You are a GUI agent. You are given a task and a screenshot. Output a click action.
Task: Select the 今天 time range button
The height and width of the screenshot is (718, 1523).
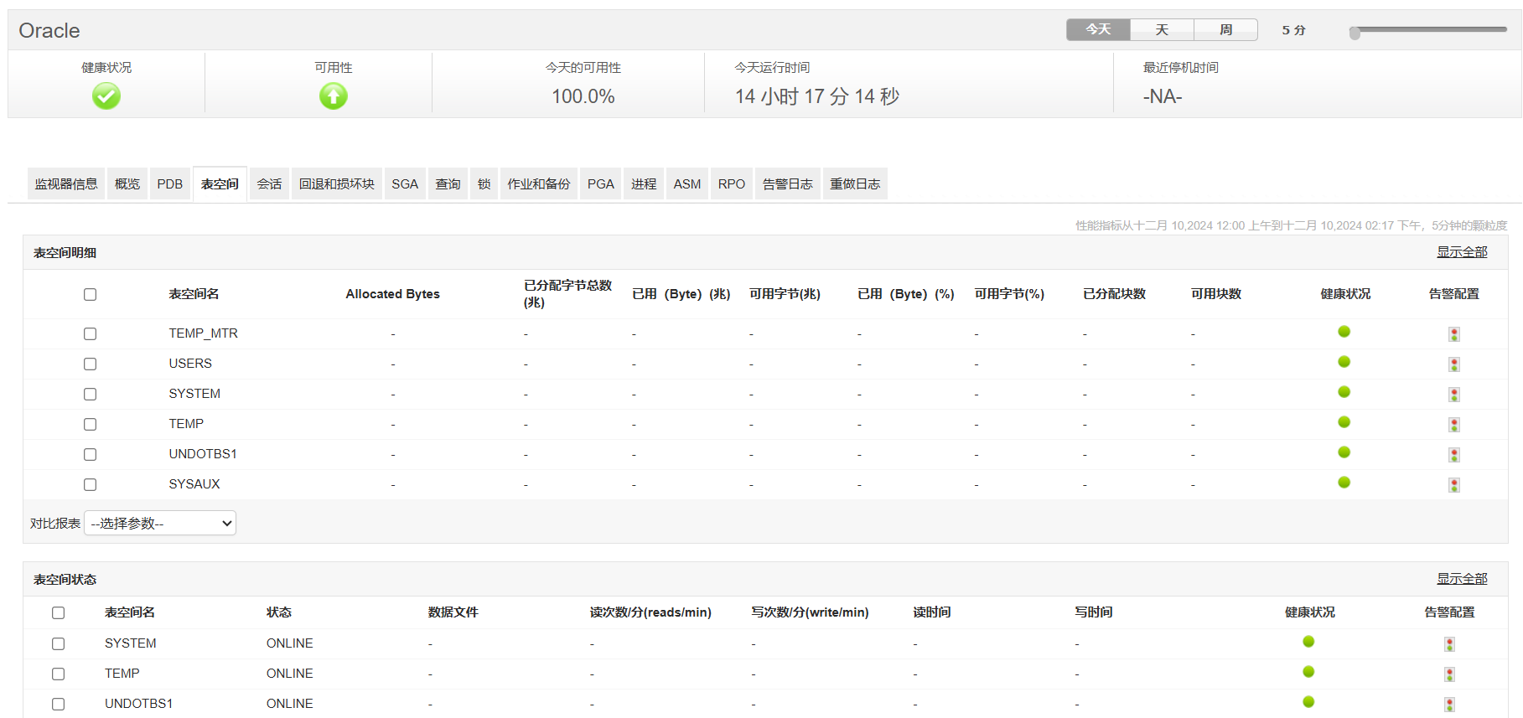click(1098, 29)
